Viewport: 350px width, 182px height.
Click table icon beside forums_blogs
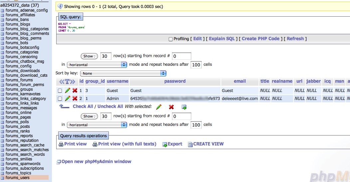point(2,25)
